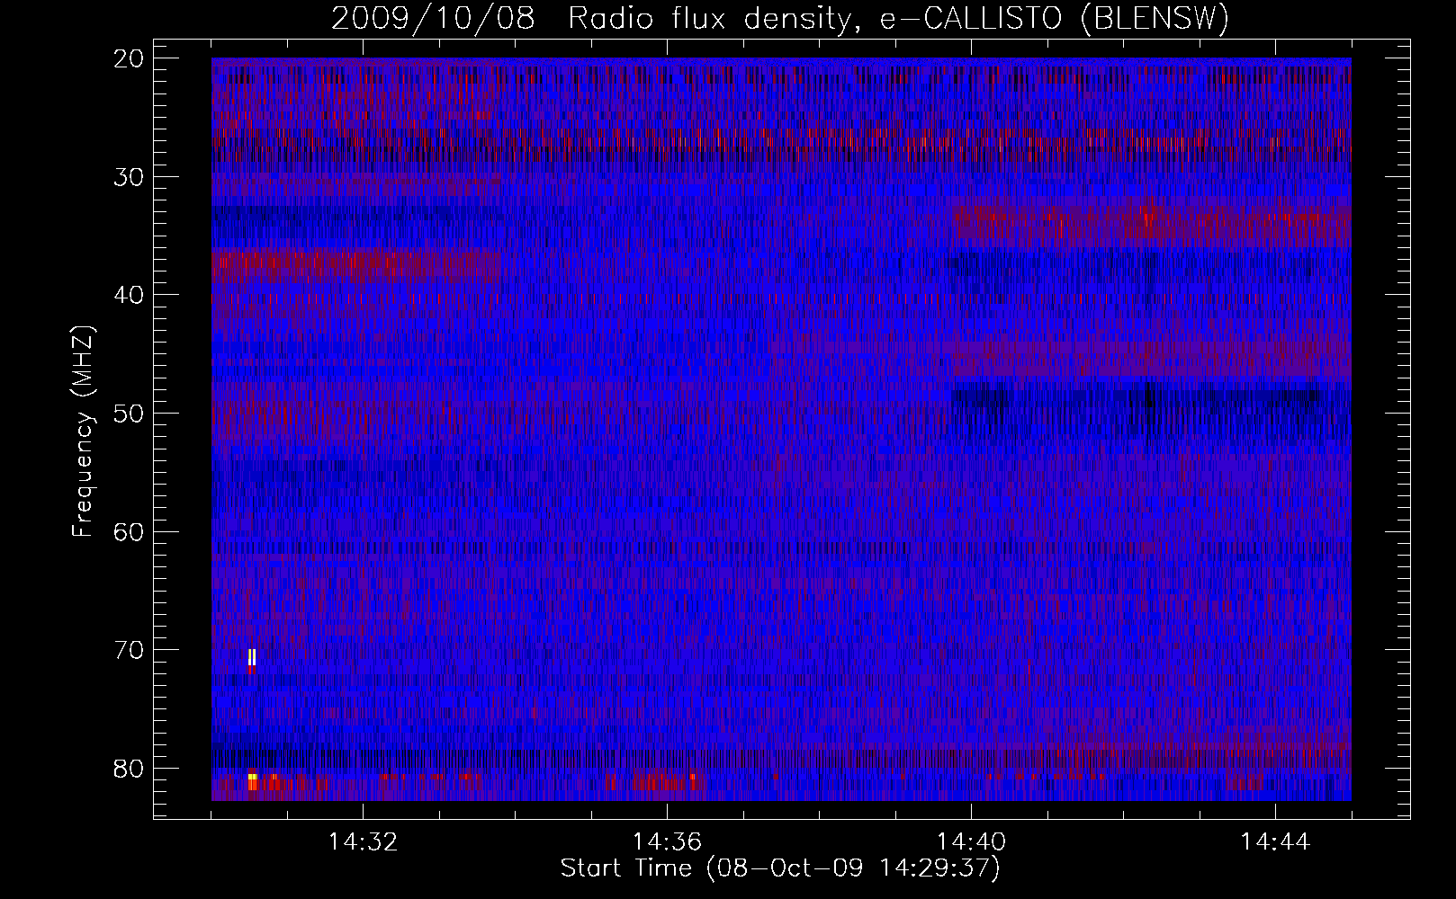Screen dimensions: 1456x899
Task: Click the 14:44 time axis label
Action: pyautogui.click(x=1275, y=842)
